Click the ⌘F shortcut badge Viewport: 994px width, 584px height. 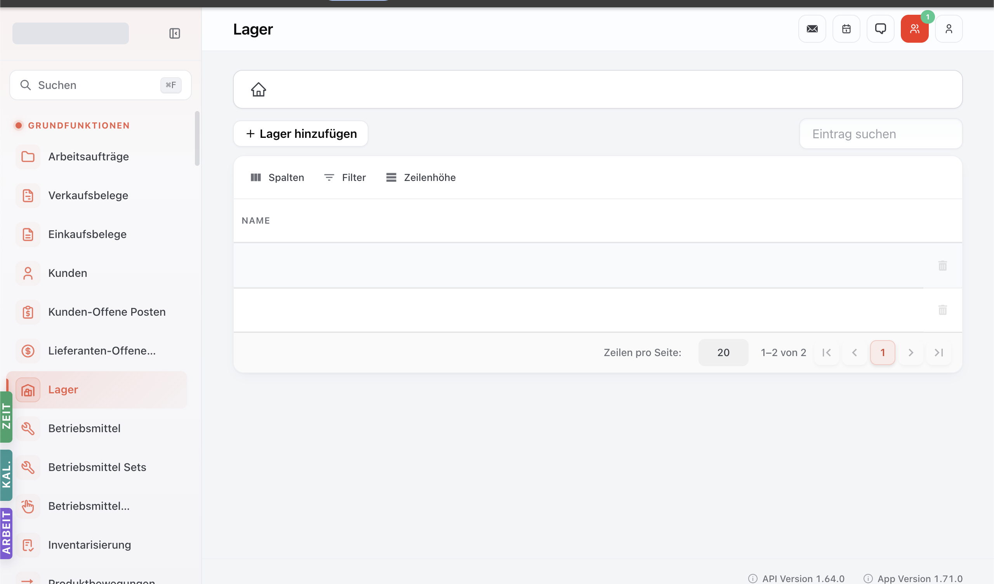[170, 85]
